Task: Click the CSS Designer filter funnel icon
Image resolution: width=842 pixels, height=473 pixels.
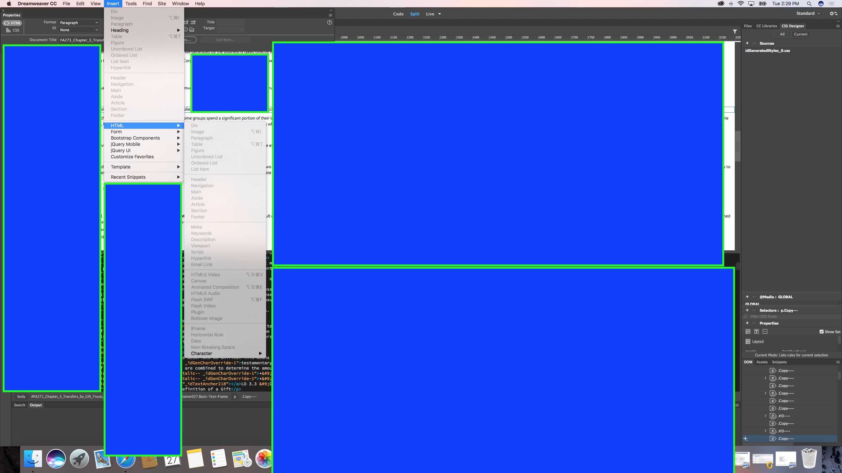Action: (735, 32)
